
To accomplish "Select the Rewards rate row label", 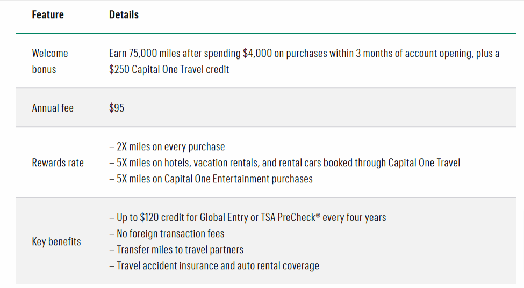I will [58, 163].
